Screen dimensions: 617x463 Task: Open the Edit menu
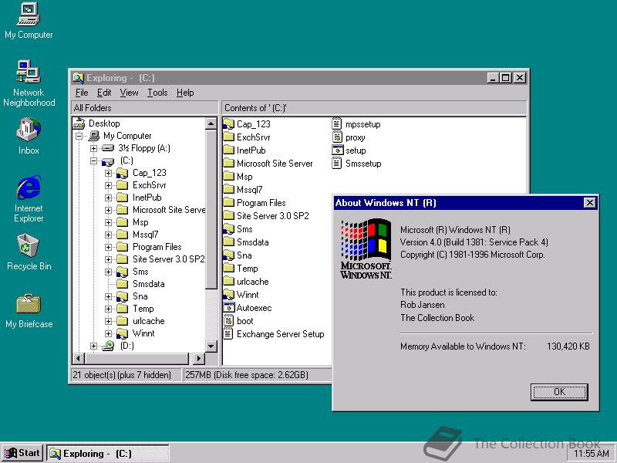pyautogui.click(x=104, y=93)
